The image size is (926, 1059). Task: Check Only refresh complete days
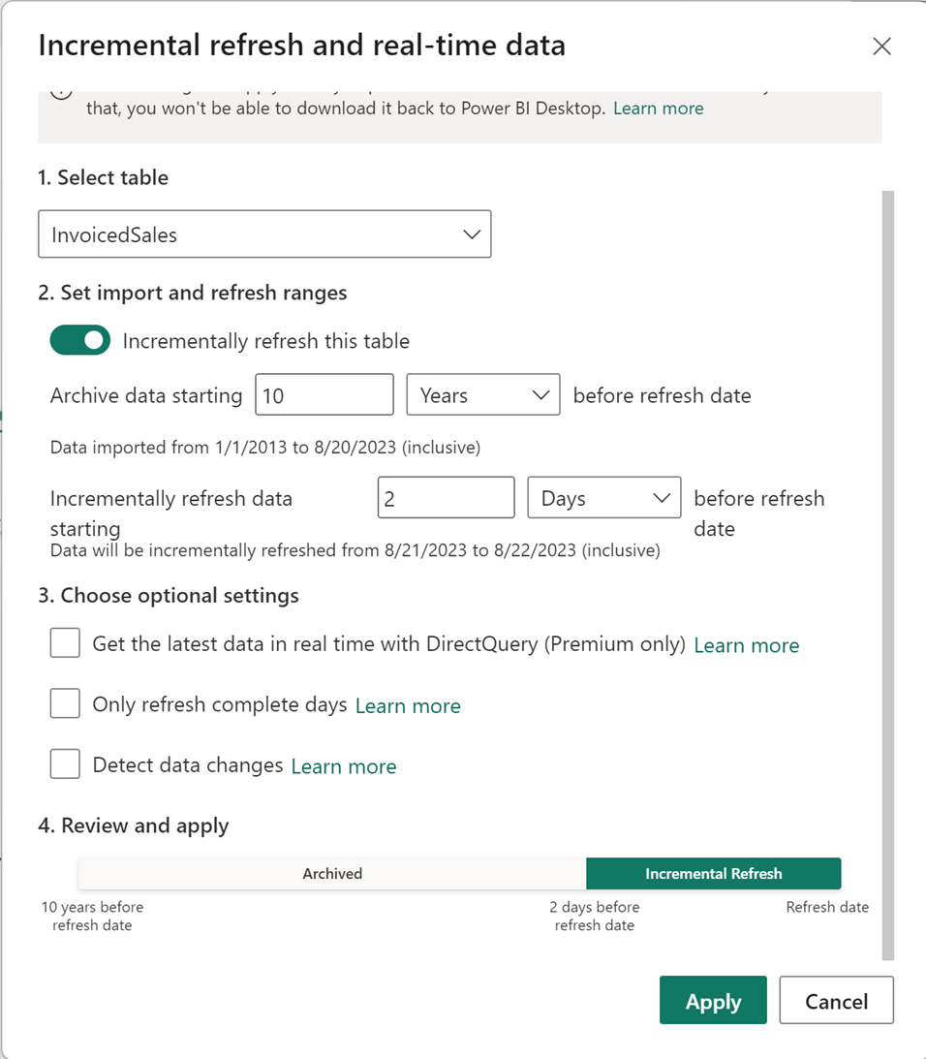coord(65,703)
